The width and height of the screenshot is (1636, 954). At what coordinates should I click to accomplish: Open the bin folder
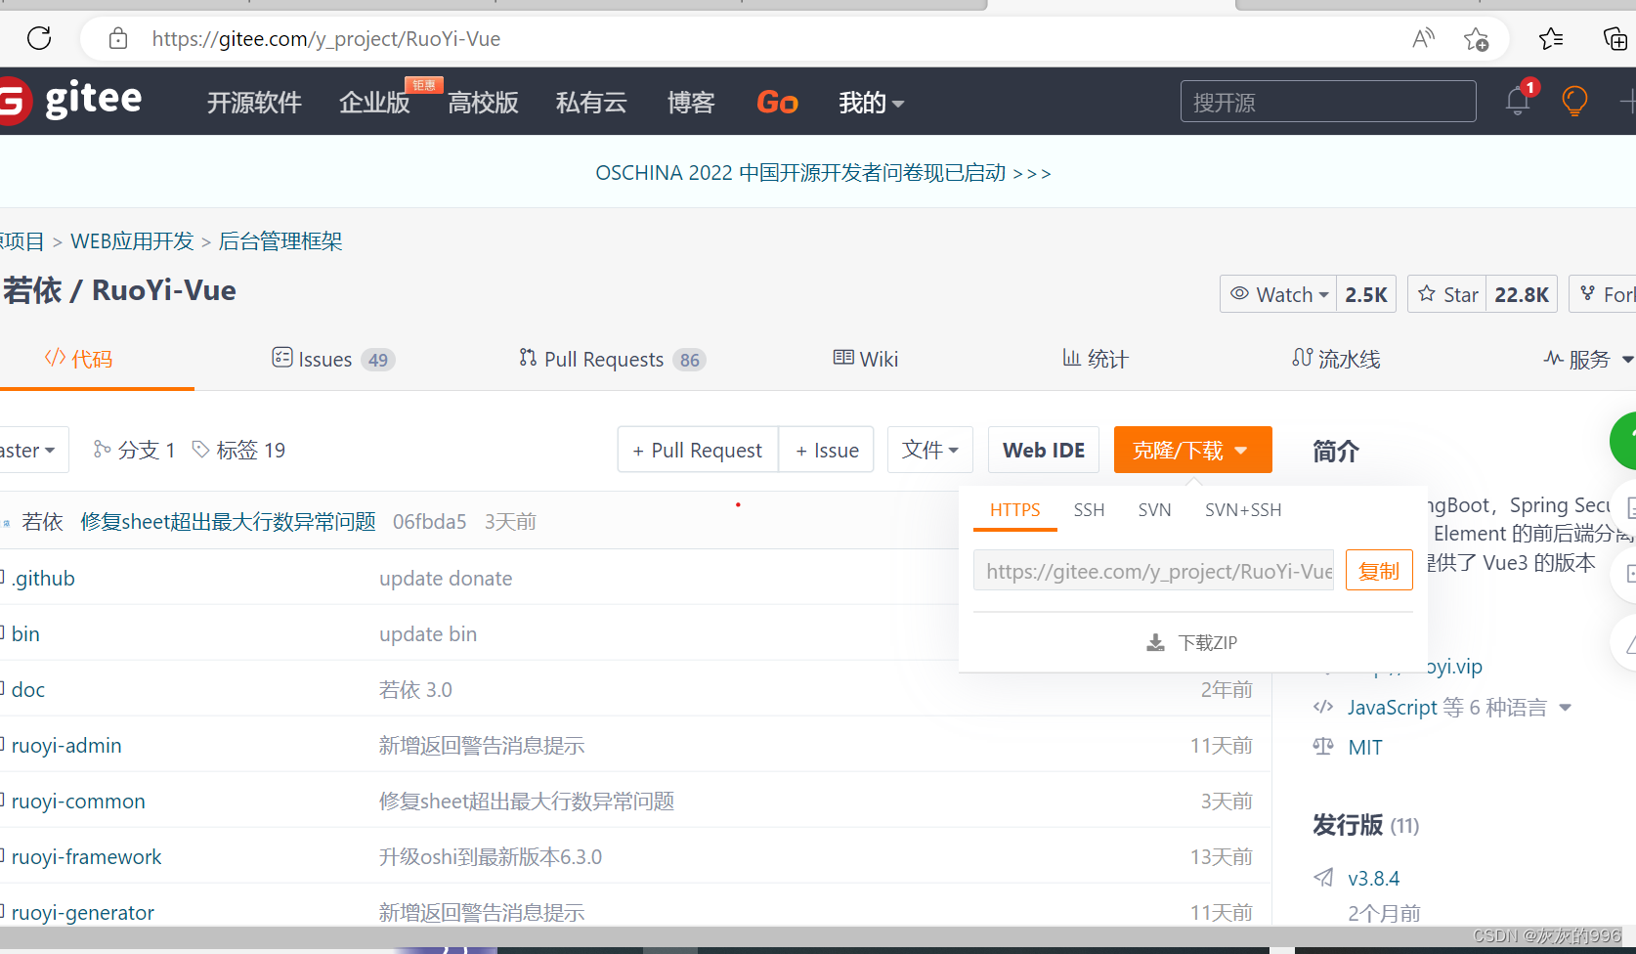point(25,633)
